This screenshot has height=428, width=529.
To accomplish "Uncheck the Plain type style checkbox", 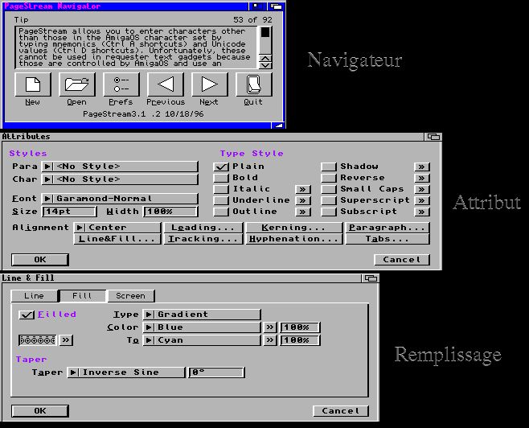I will click(x=221, y=167).
